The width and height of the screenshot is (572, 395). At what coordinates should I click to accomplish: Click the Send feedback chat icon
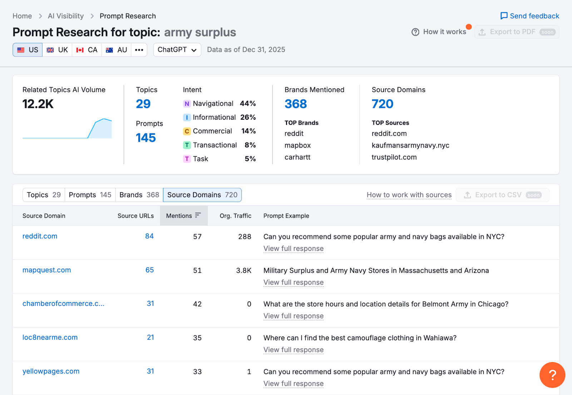(504, 16)
